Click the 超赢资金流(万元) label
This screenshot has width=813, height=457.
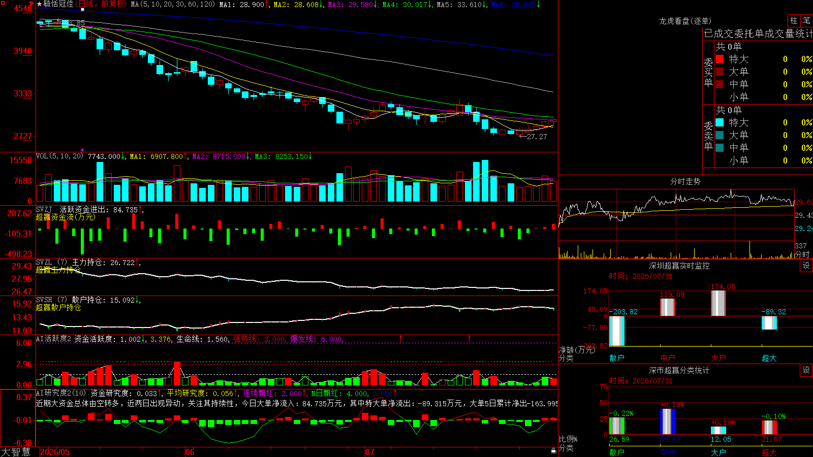66,217
